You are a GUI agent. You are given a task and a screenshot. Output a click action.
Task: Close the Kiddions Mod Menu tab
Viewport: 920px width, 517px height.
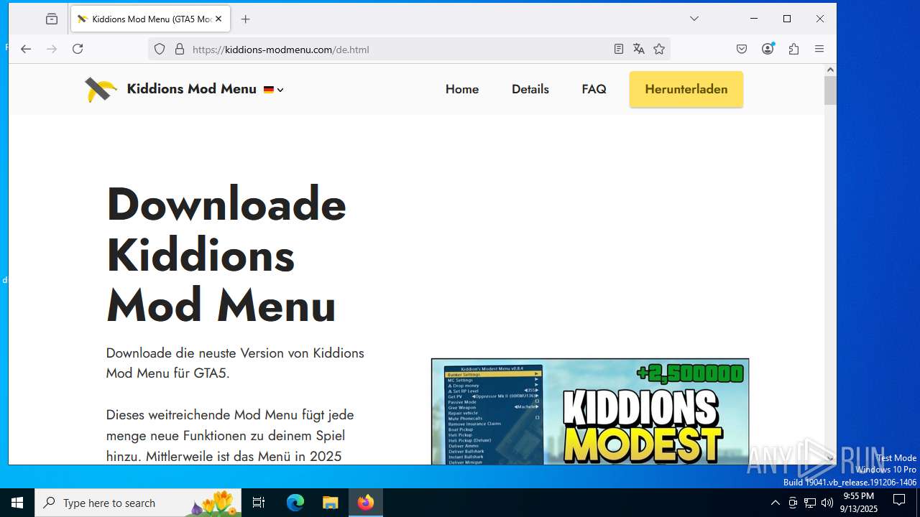pyautogui.click(x=218, y=19)
